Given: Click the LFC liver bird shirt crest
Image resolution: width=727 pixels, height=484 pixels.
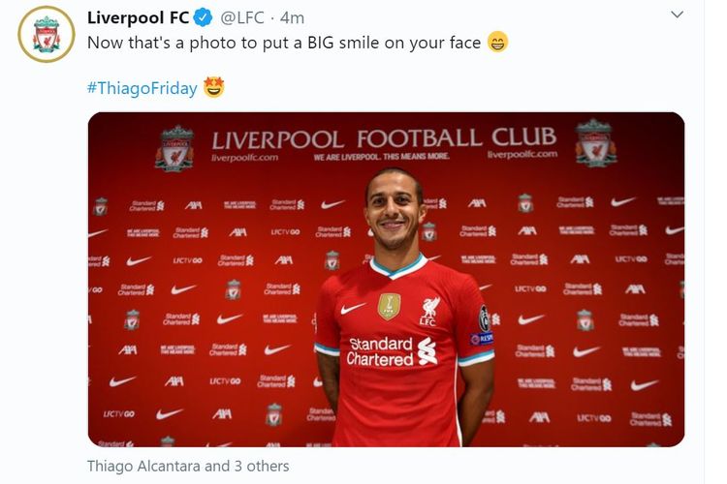Looking at the screenshot, I should coord(428,312).
